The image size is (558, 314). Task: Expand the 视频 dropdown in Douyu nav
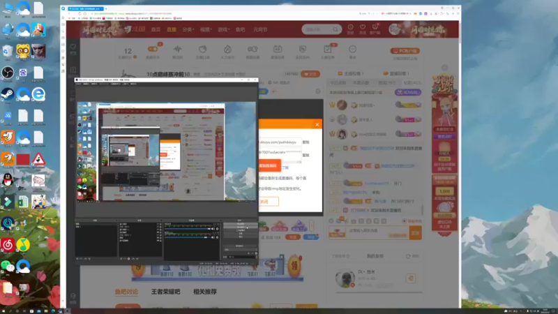click(x=206, y=29)
